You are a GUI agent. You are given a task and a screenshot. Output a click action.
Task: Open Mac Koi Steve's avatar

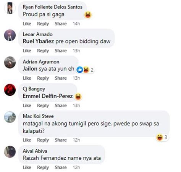tap(10, 117)
